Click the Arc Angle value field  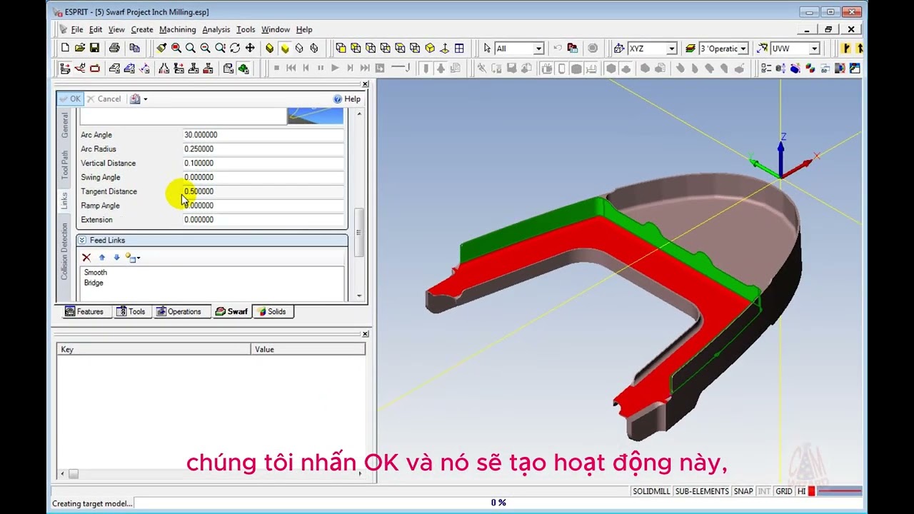[x=263, y=134]
